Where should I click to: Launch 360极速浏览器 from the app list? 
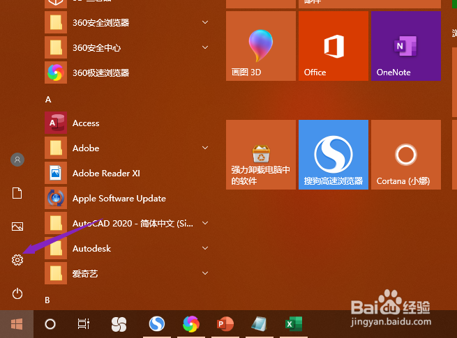128,72
